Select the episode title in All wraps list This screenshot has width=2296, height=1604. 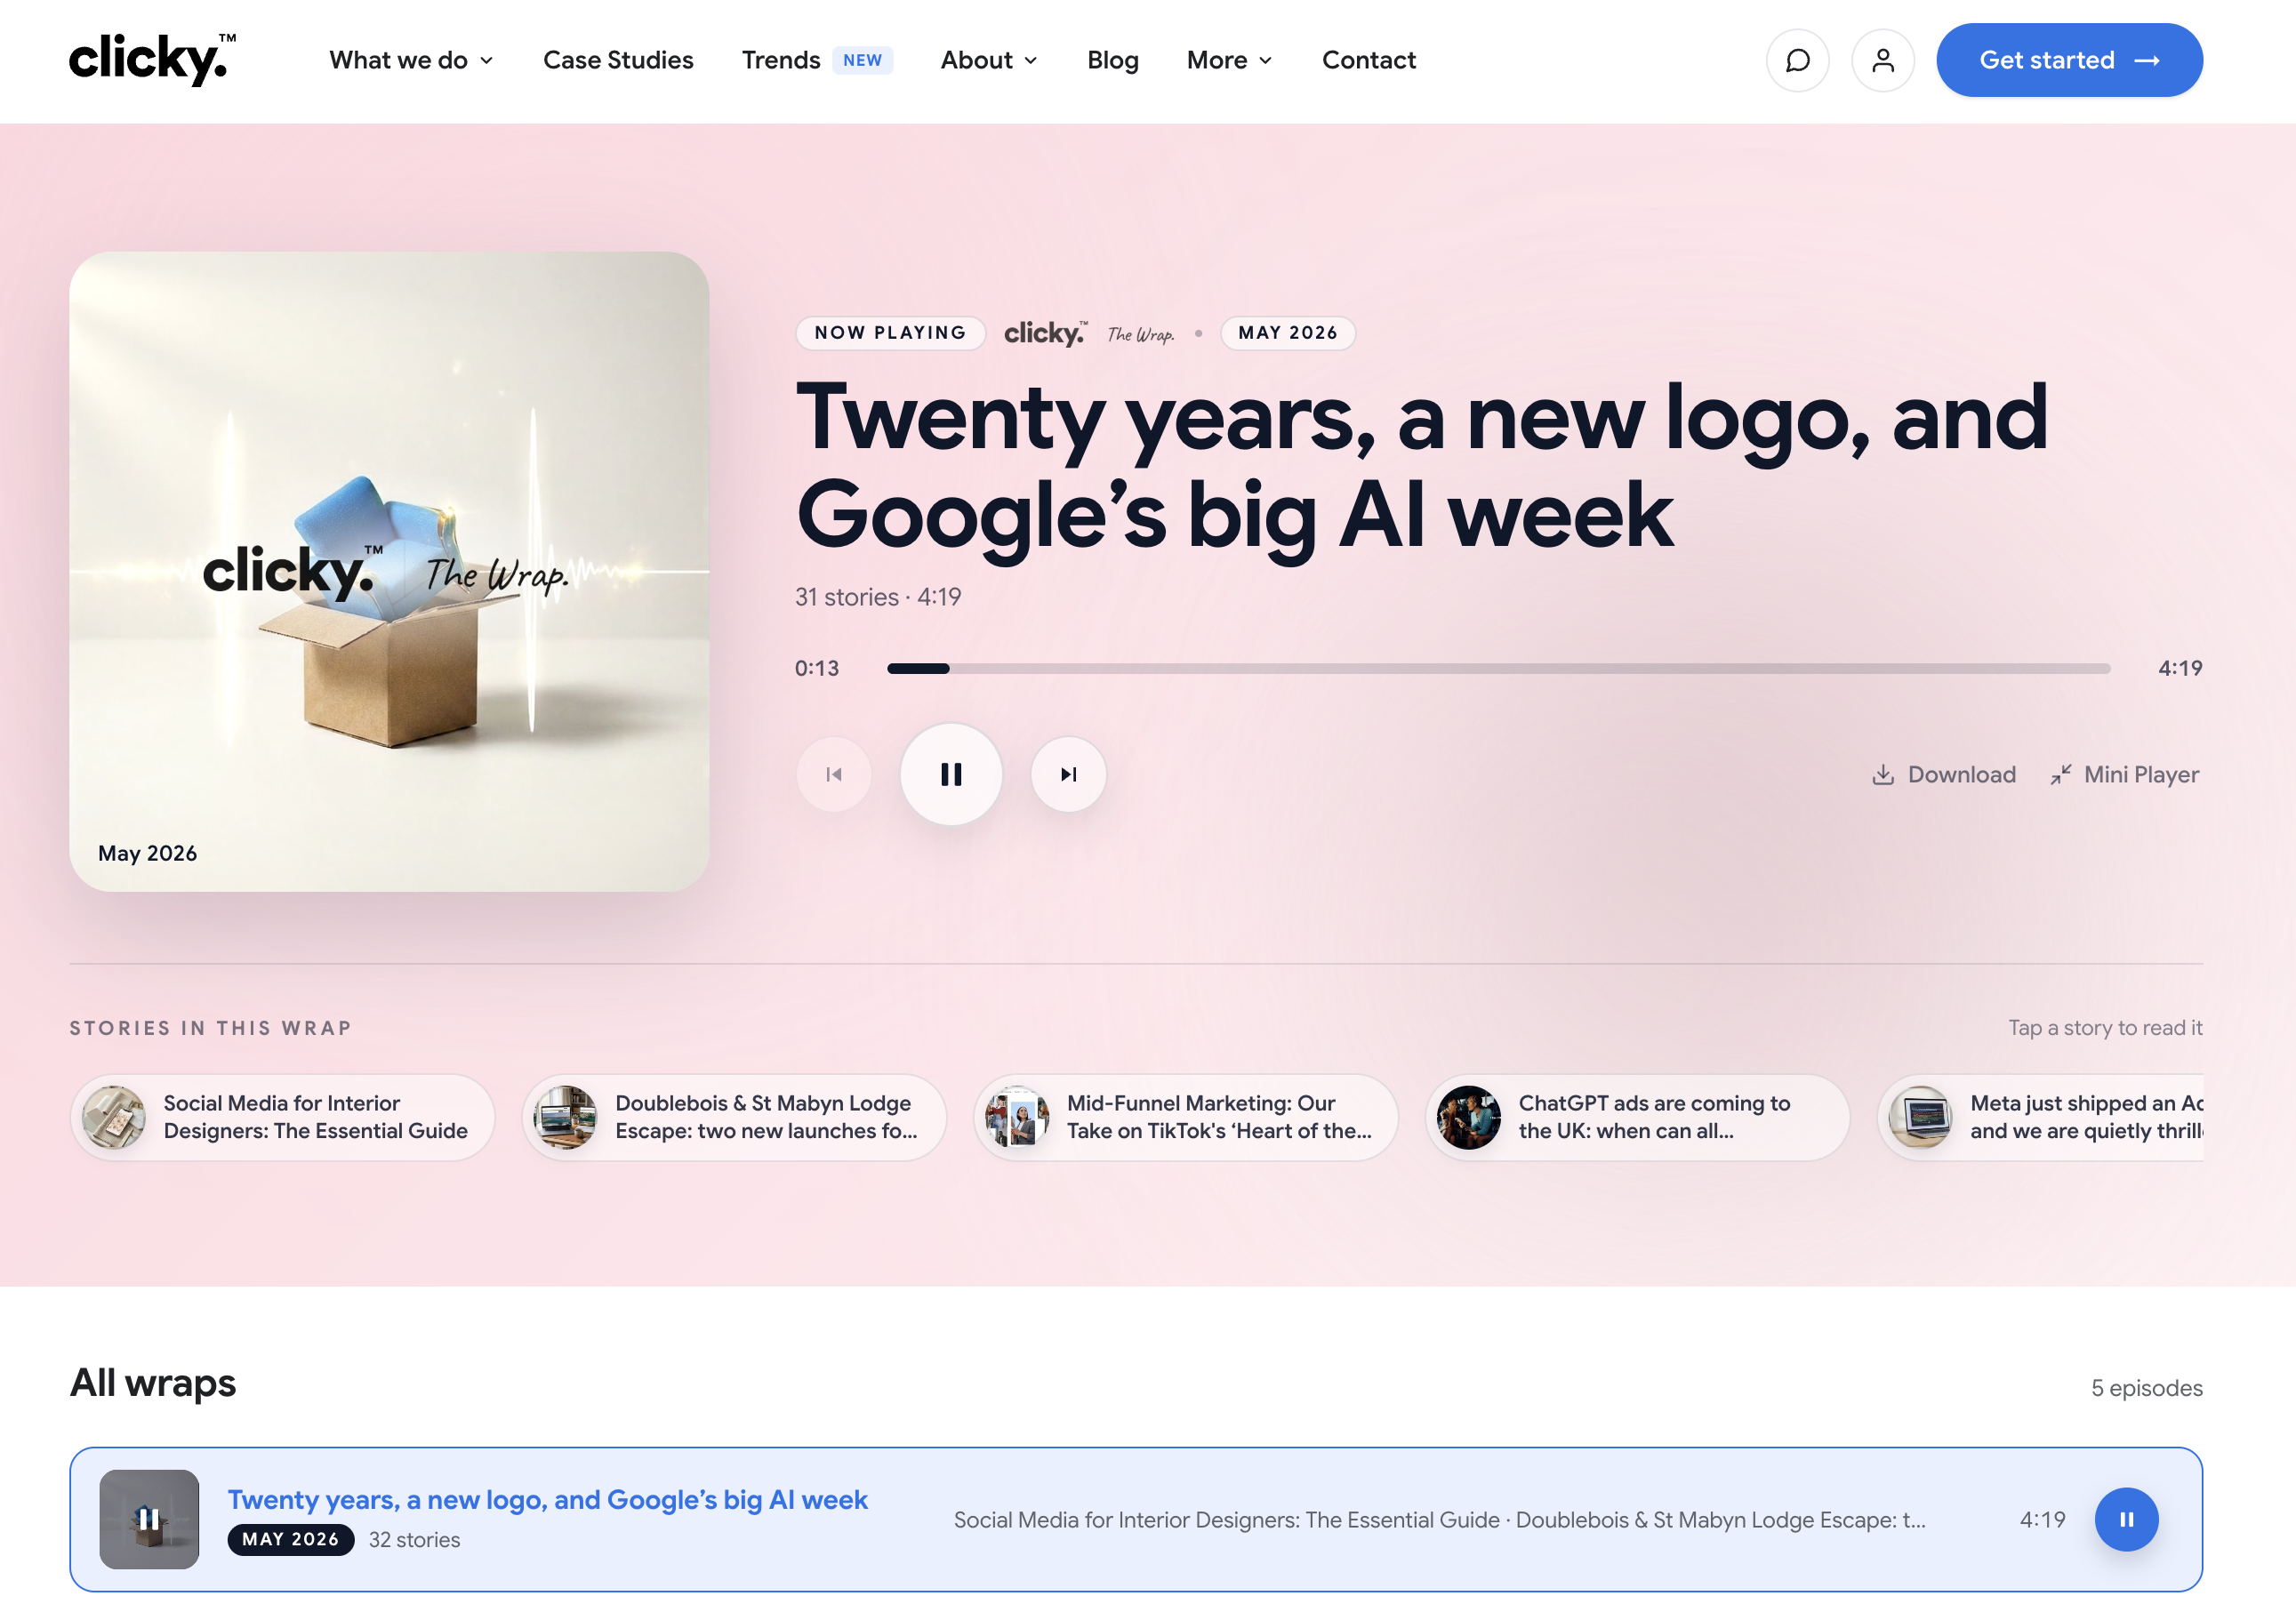pos(548,1499)
